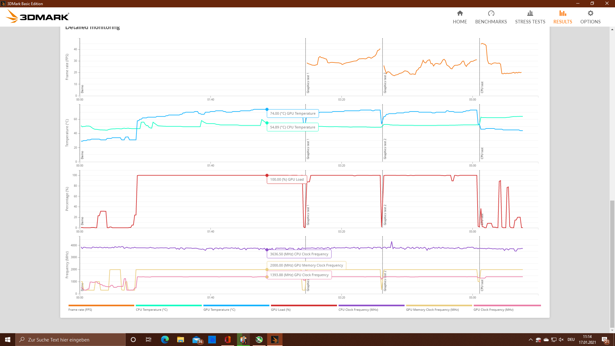Toggle CPU Temperature legend item
This screenshot has height=346, width=615.
(x=168, y=308)
